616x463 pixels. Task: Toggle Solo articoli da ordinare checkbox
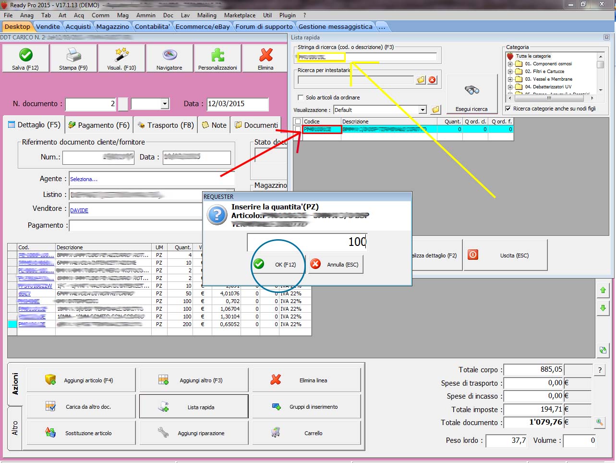(301, 97)
